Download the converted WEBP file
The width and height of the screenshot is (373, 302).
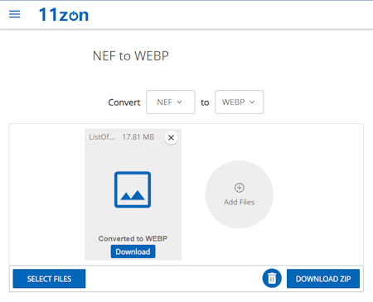[x=133, y=252]
